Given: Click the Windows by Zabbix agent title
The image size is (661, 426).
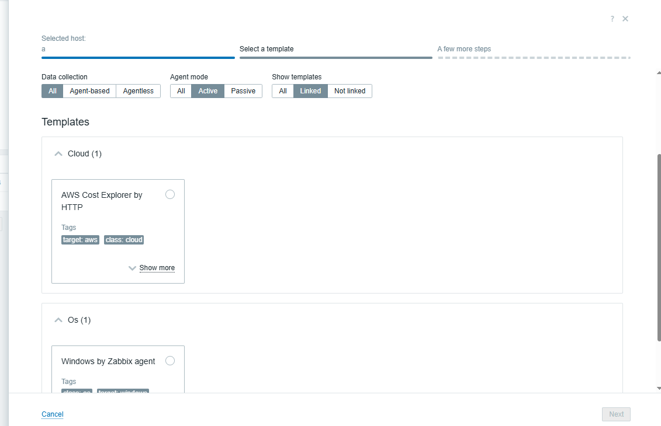Looking at the screenshot, I should pyautogui.click(x=108, y=361).
